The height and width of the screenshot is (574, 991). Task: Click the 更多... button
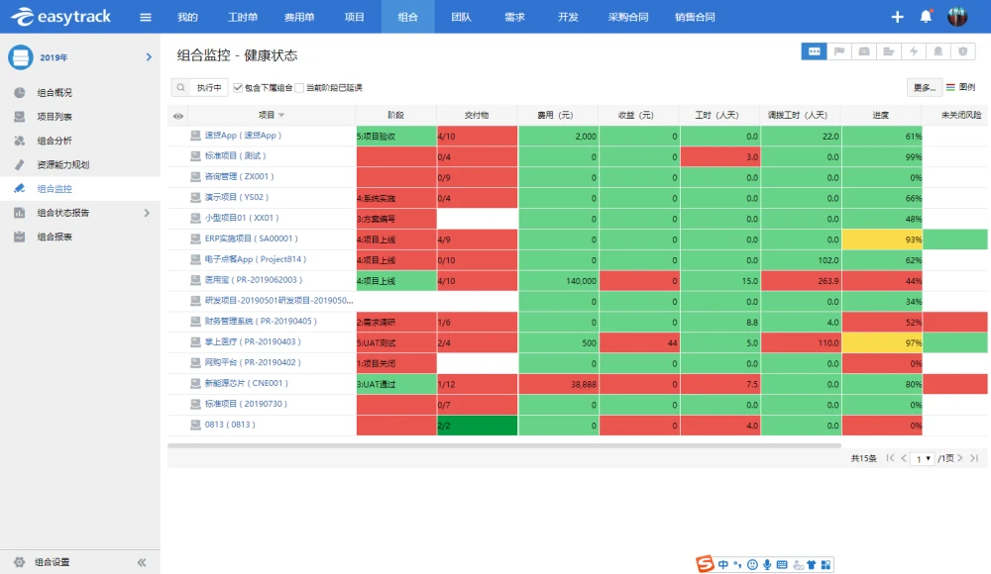(924, 88)
